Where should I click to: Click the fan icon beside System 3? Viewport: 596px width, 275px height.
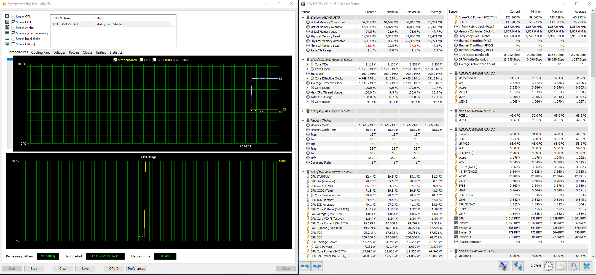pyautogui.click(x=456, y=232)
